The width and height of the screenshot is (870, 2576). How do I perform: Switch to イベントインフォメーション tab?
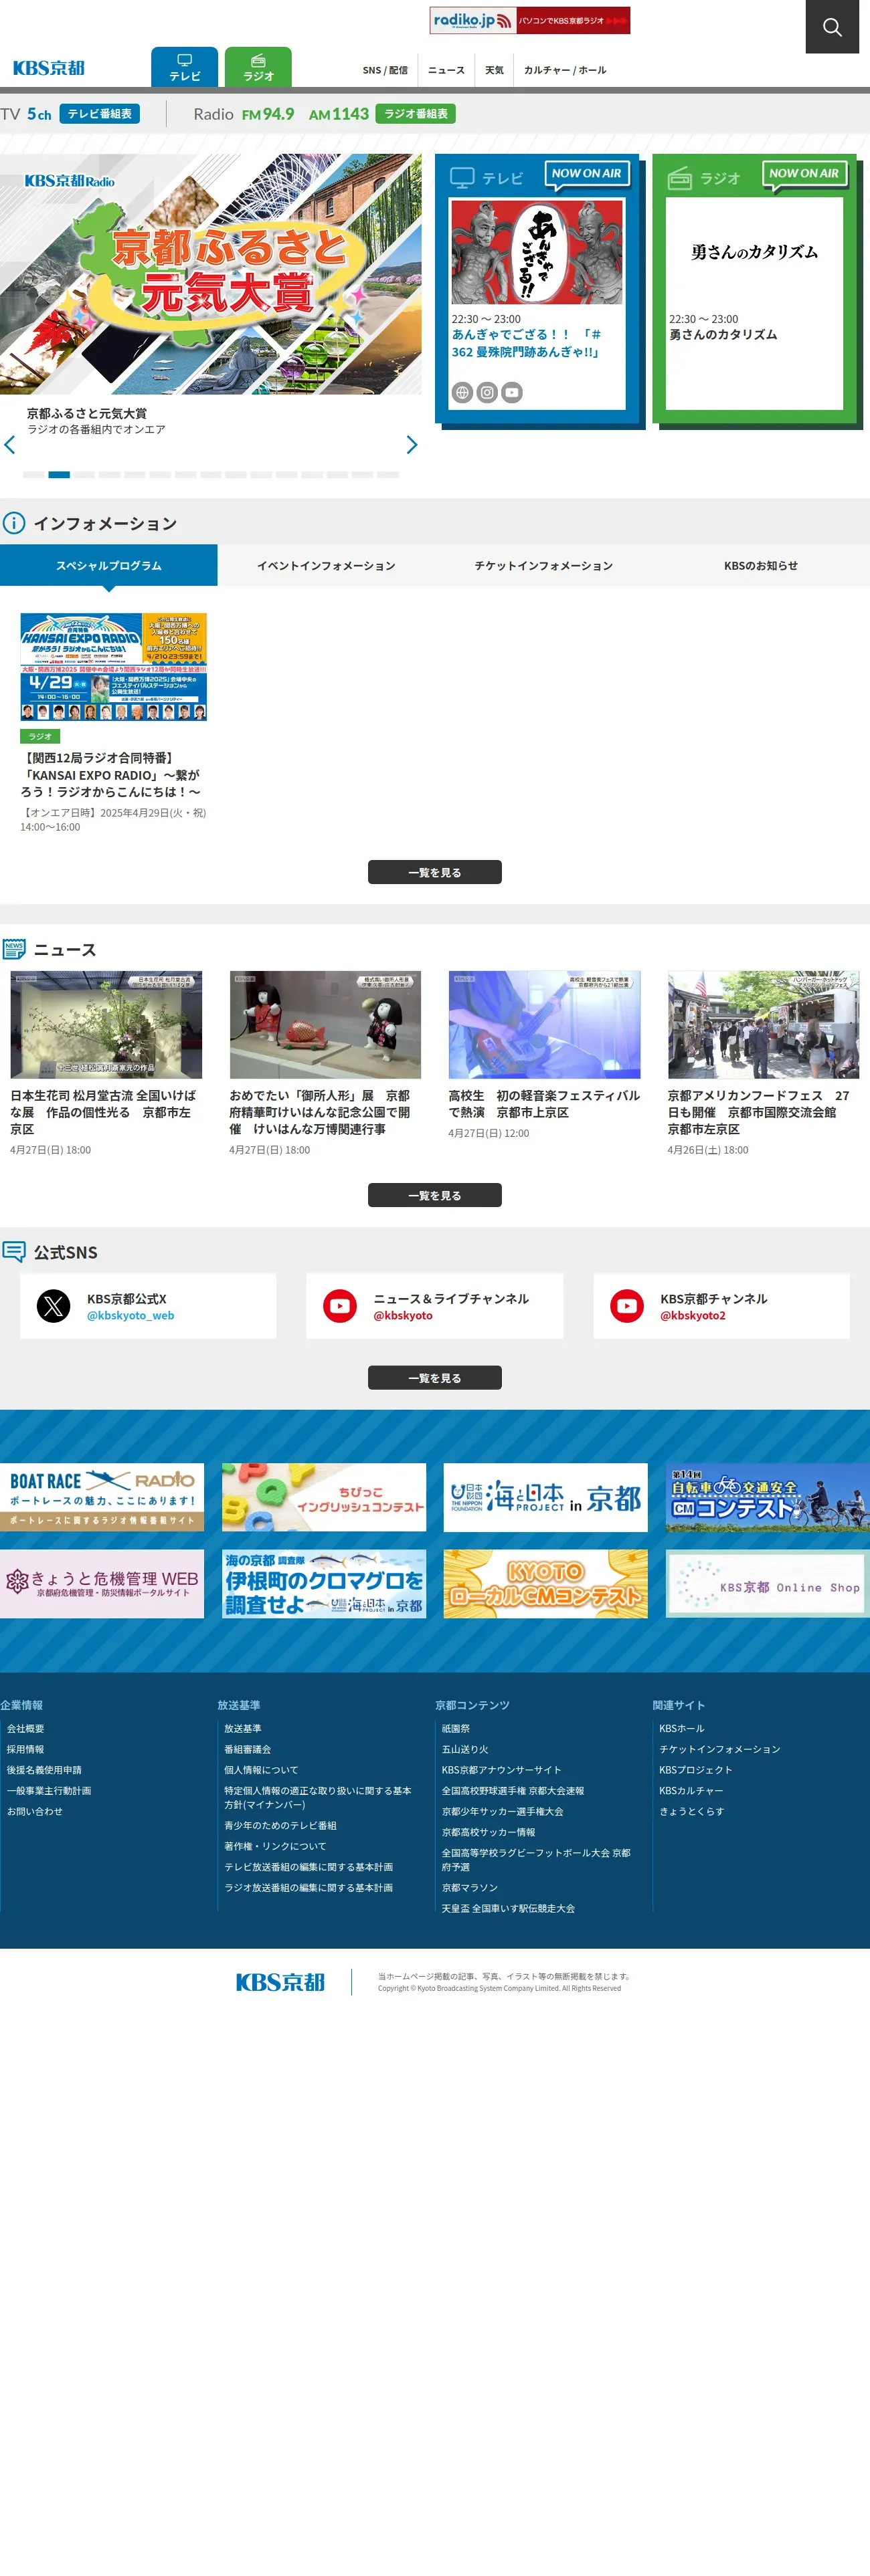pyautogui.click(x=325, y=565)
